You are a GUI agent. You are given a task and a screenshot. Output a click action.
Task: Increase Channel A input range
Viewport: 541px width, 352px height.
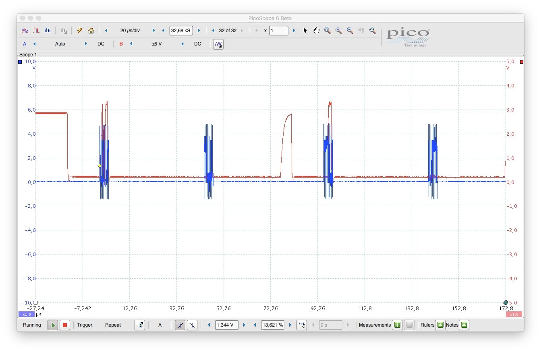[86, 44]
